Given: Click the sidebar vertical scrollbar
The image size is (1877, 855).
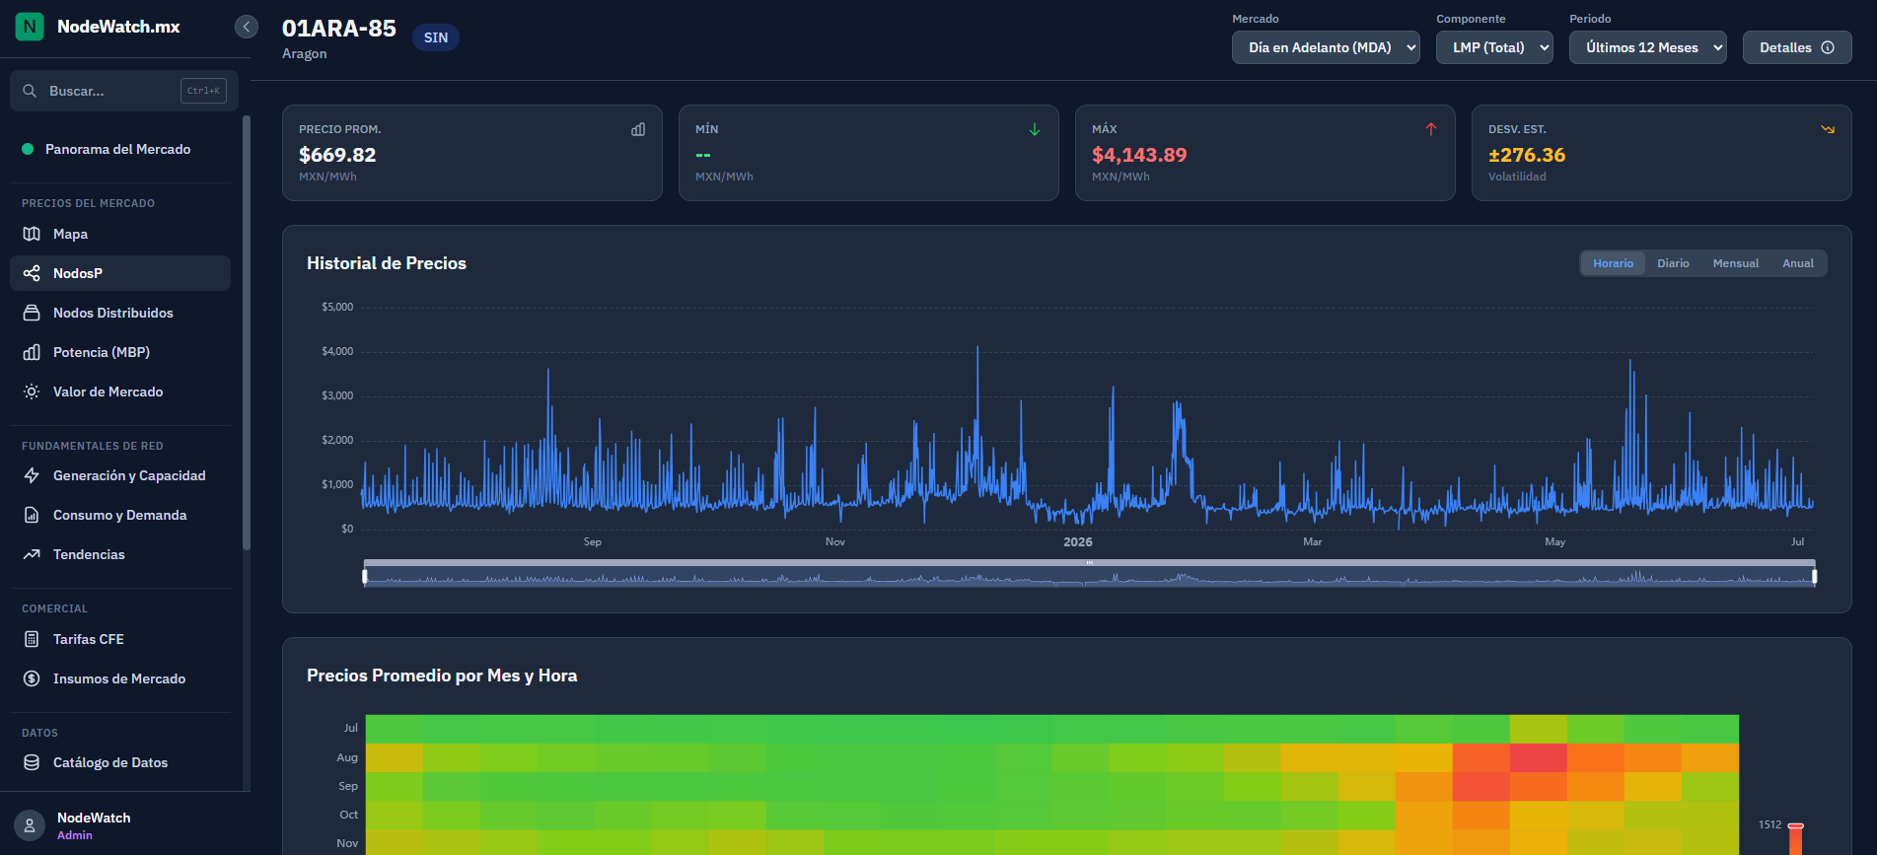Looking at the screenshot, I should coord(247,332).
